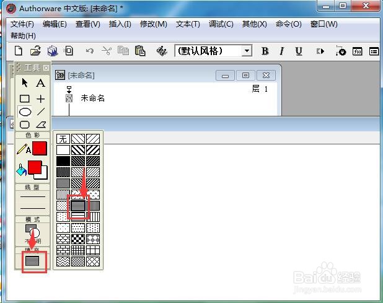Open the 插入(I) menu
This screenshot has width=383, height=303.
(120, 24)
